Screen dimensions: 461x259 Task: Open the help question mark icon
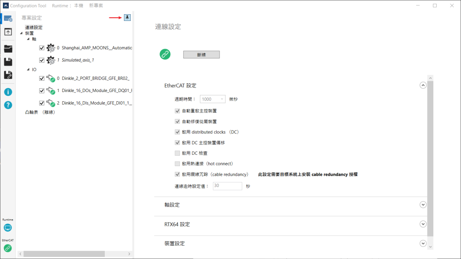tap(8, 105)
